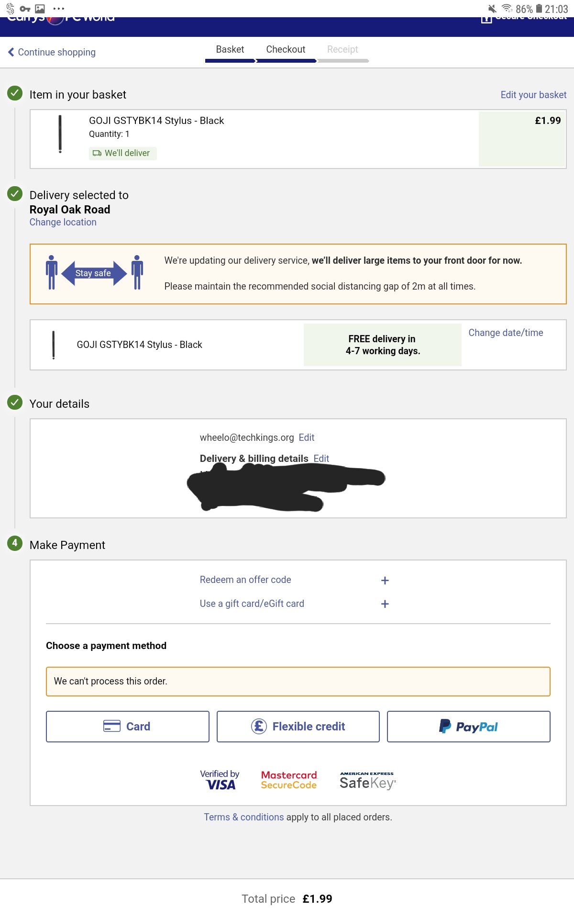Expand the gift card plus icon
Viewport: 574px width, 919px height.
[x=385, y=604]
